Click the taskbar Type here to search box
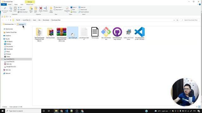The width and height of the screenshot is (202, 113). pyautogui.click(x=23, y=111)
